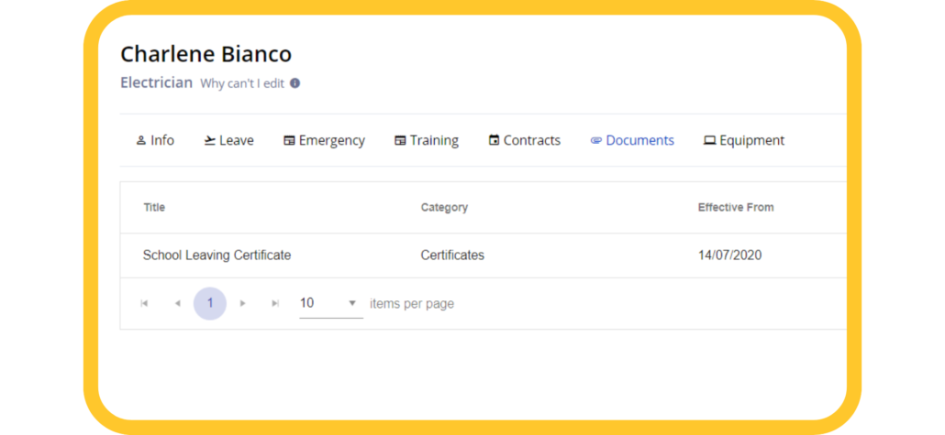Viewport: 945px width, 435px height.
Task: Jump to the last page arrow
Action: [275, 303]
